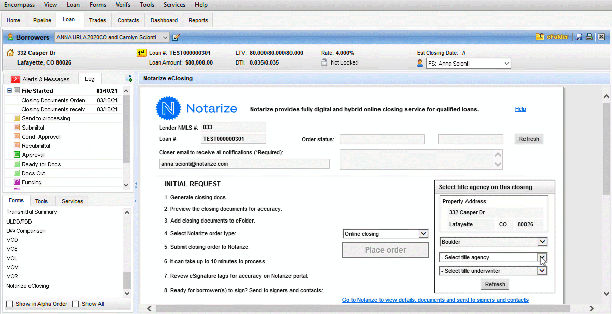Click the 1st lien badge icon
The height and width of the screenshot is (314, 612).
pyautogui.click(x=141, y=53)
